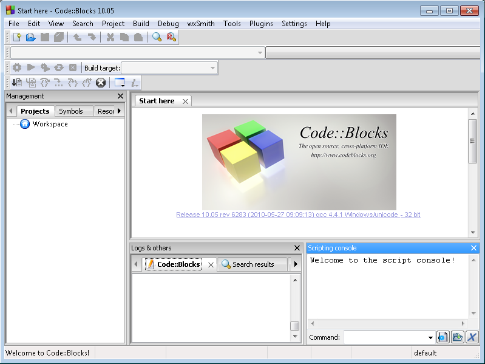Click the Abort build icon
The image size is (485, 364).
click(x=73, y=67)
